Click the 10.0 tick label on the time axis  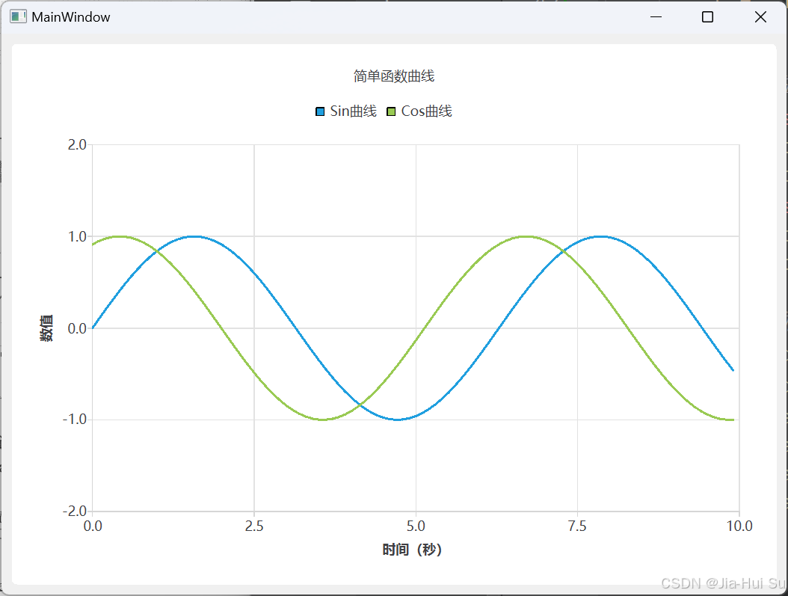coord(741,526)
